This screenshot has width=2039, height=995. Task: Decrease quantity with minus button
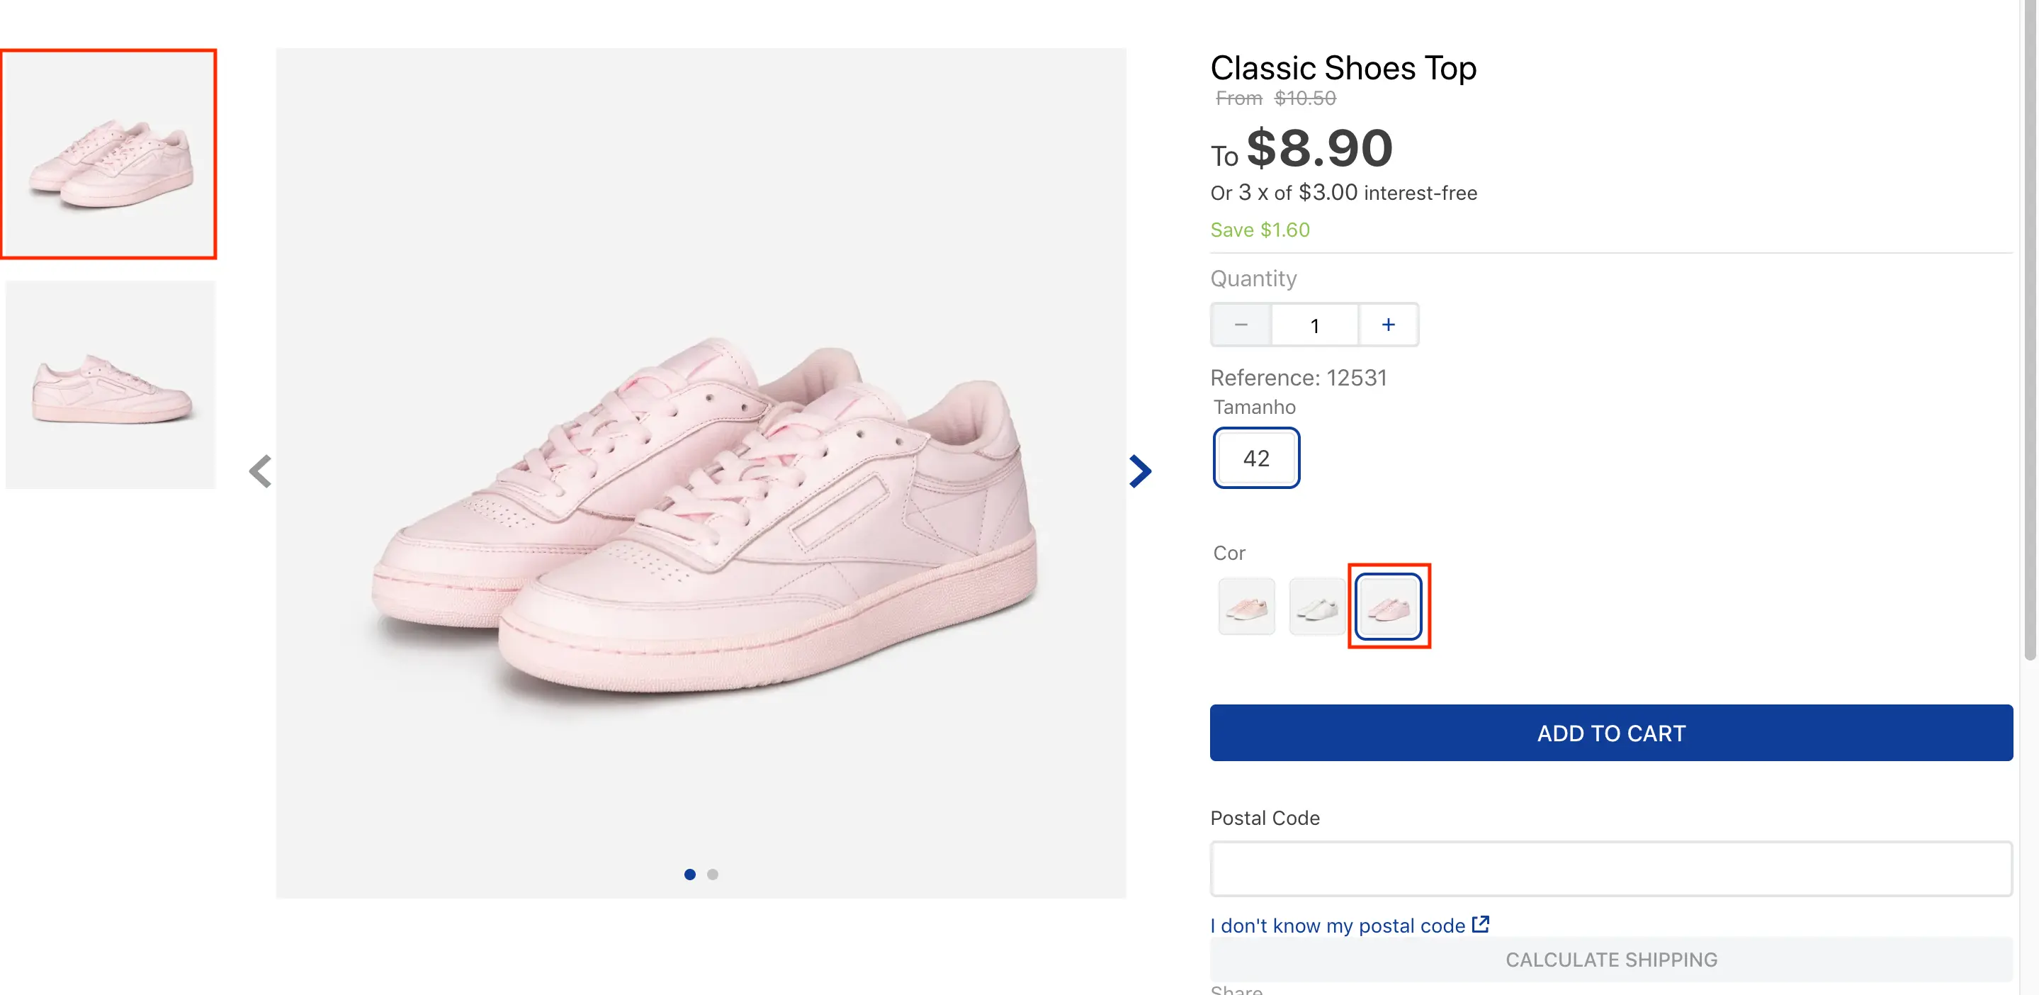(1241, 325)
